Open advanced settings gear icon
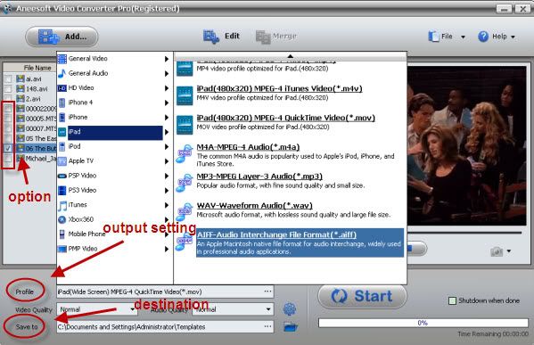This screenshot has height=345, width=534. pyautogui.click(x=290, y=309)
